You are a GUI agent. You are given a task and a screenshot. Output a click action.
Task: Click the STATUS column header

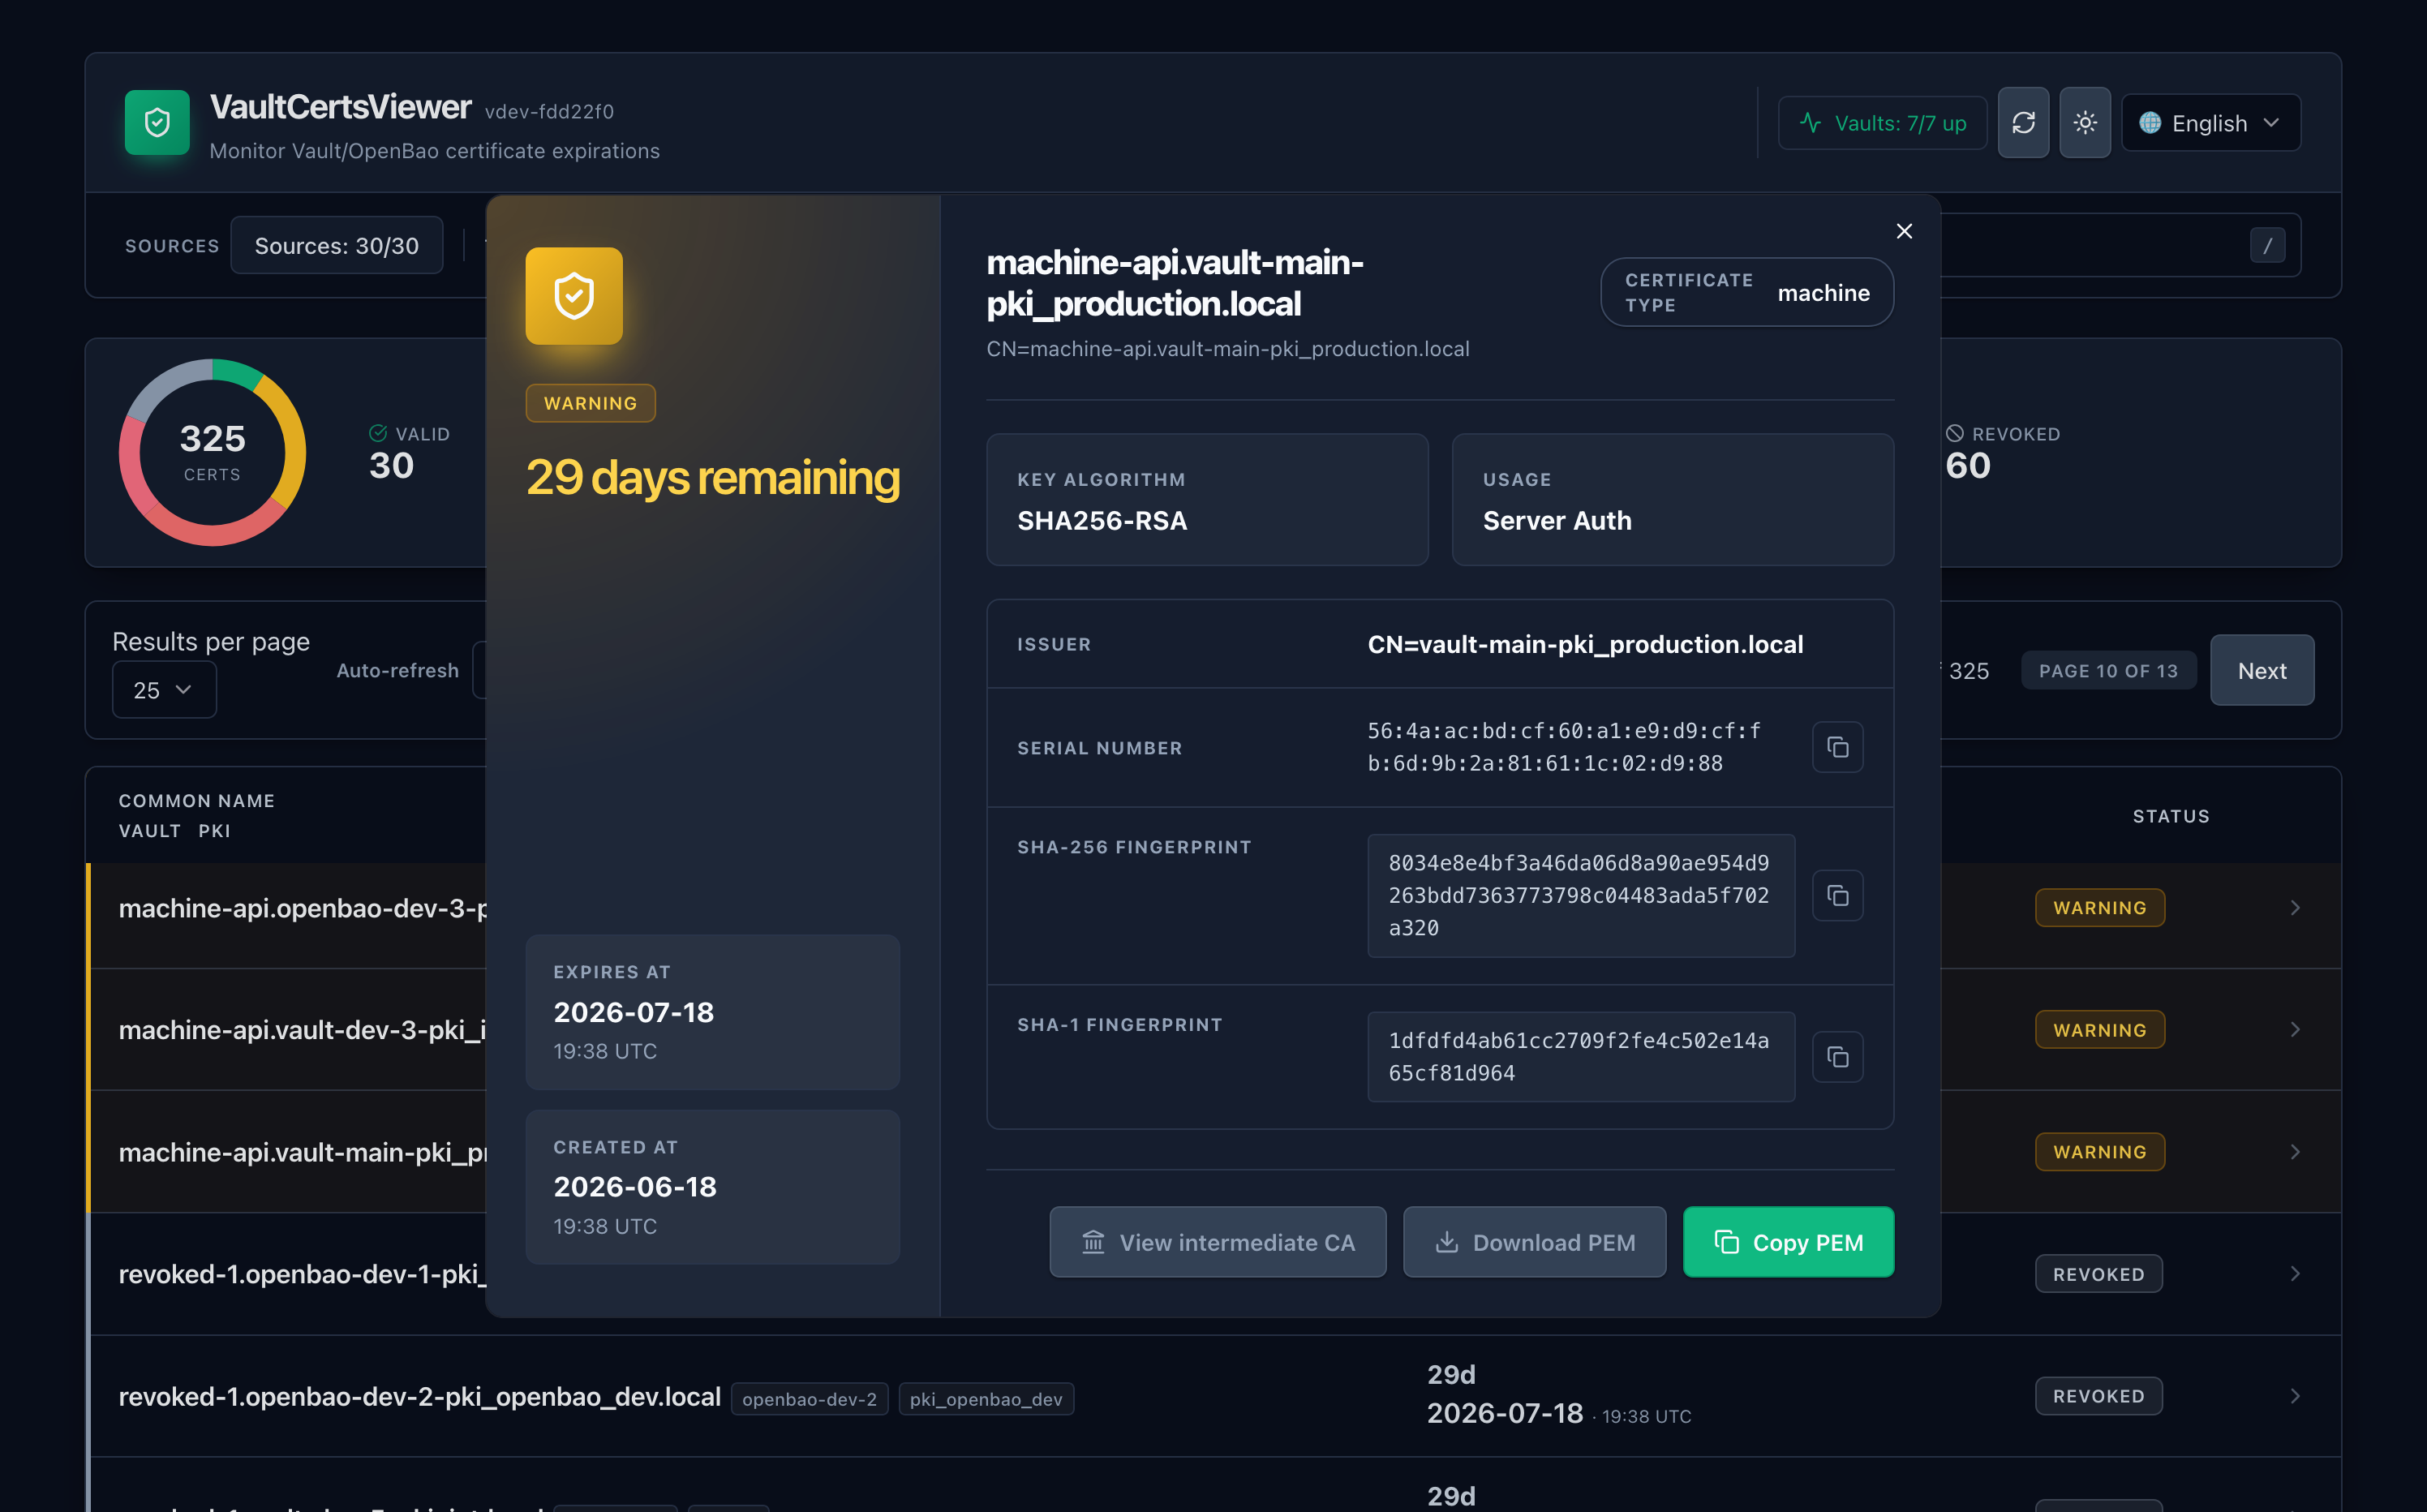click(2170, 816)
